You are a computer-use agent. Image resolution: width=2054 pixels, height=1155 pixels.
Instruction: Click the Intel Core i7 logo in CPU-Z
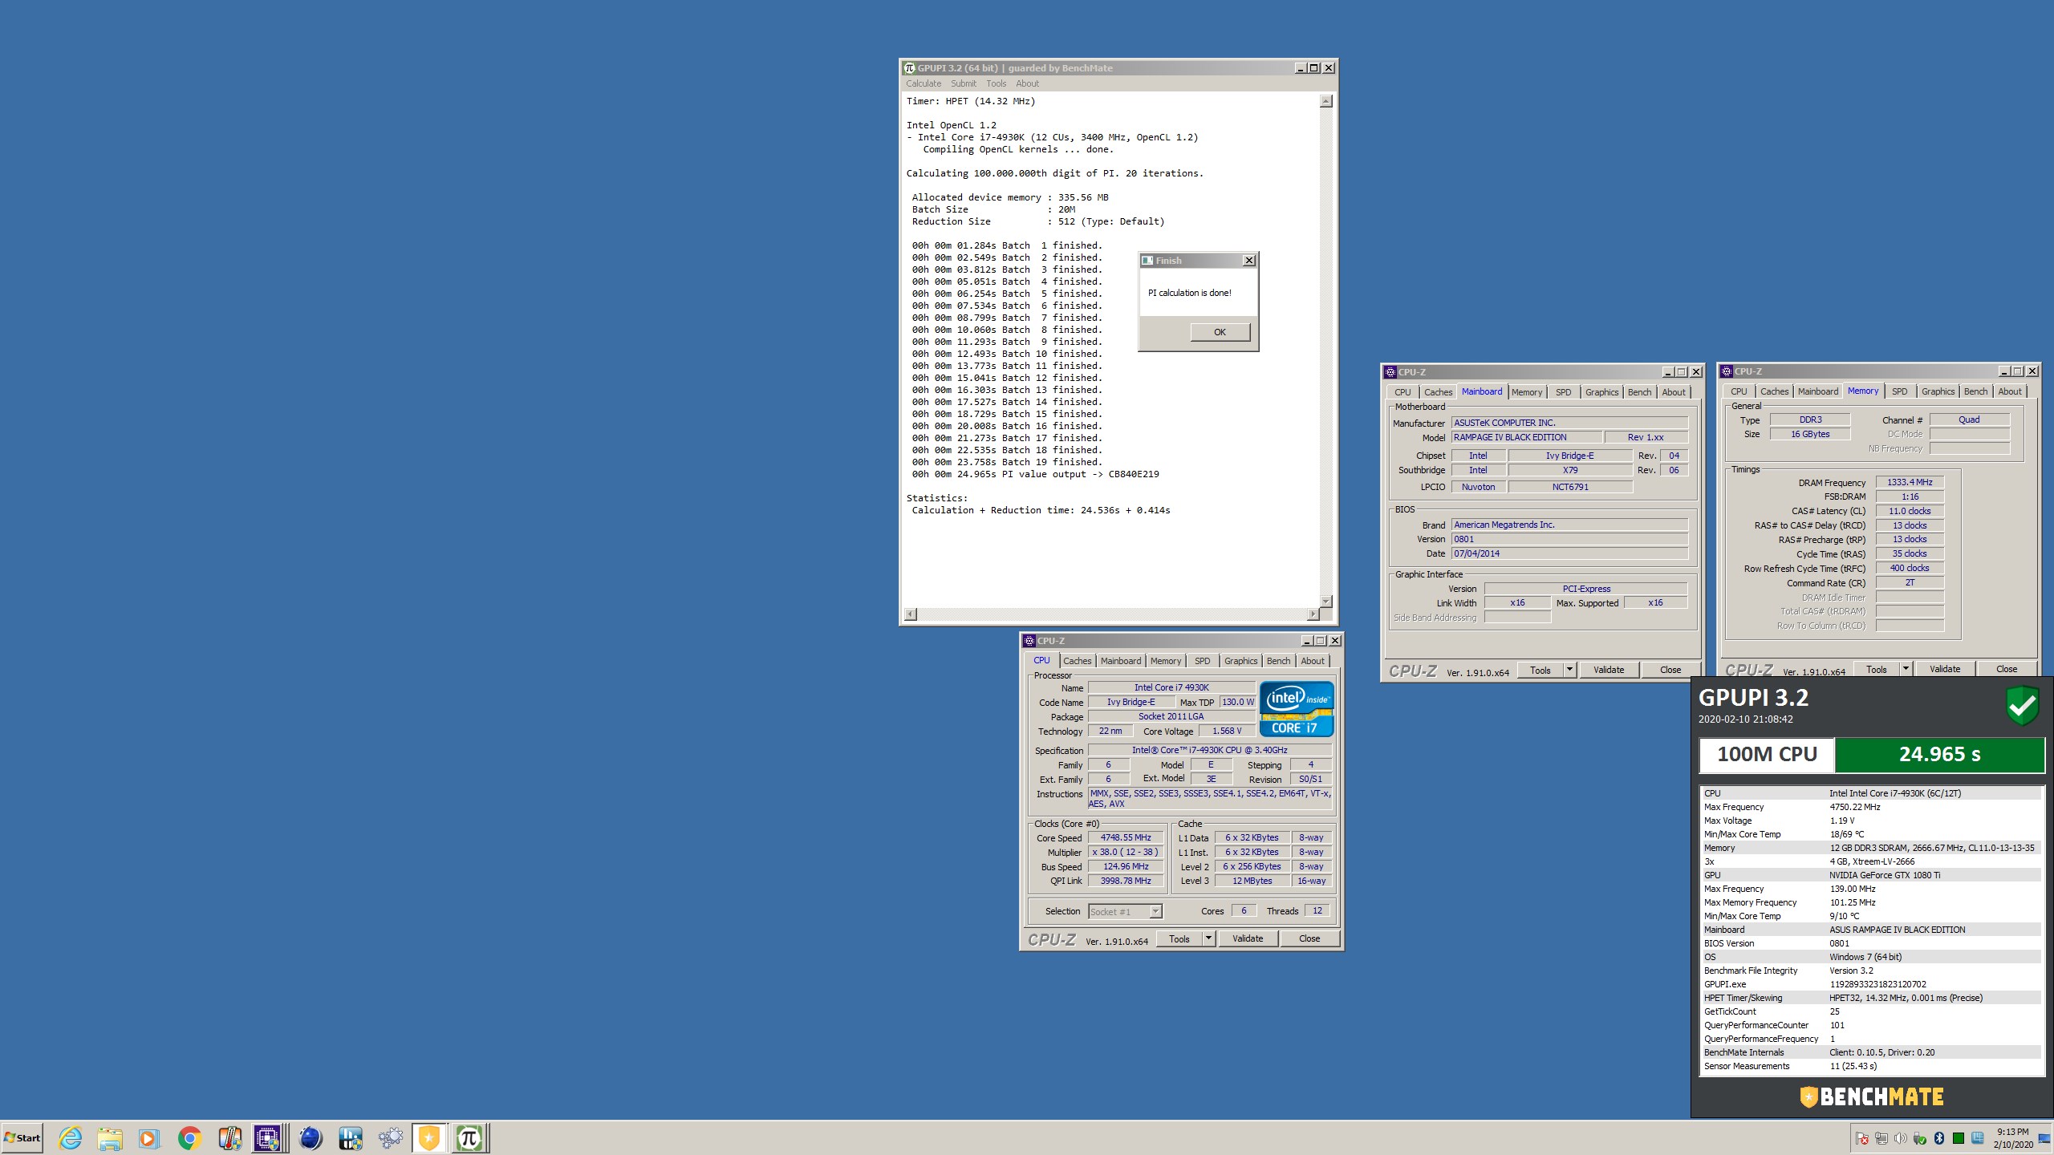[1297, 709]
